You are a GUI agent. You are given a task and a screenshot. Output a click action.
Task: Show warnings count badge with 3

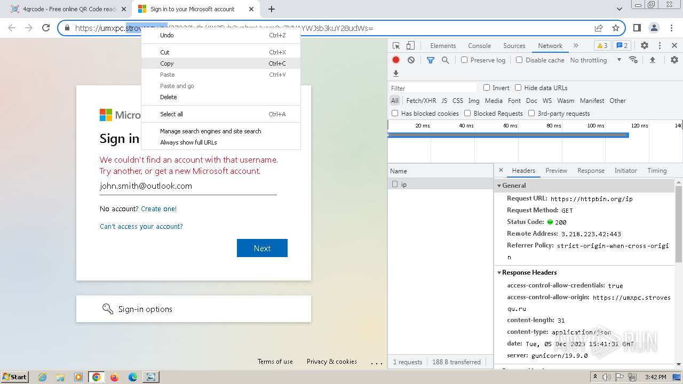point(602,46)
